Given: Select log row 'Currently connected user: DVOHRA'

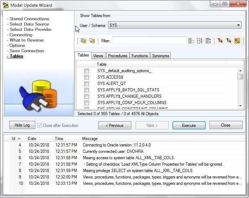Looking at the screenshot, I should pos(124,151).
